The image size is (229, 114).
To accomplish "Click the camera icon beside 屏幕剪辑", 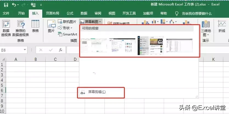I will [x=83, y=92].
